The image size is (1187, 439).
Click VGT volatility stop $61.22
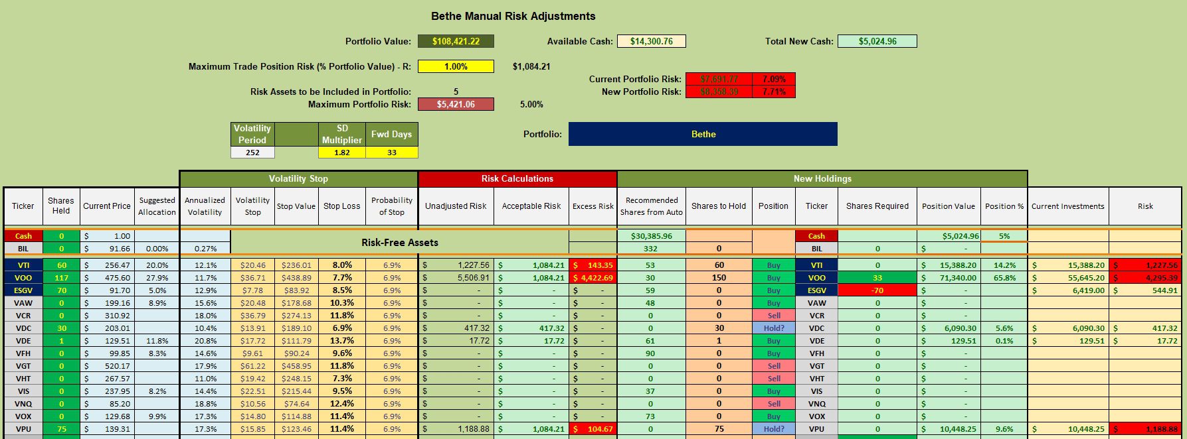tap(252, 366)
